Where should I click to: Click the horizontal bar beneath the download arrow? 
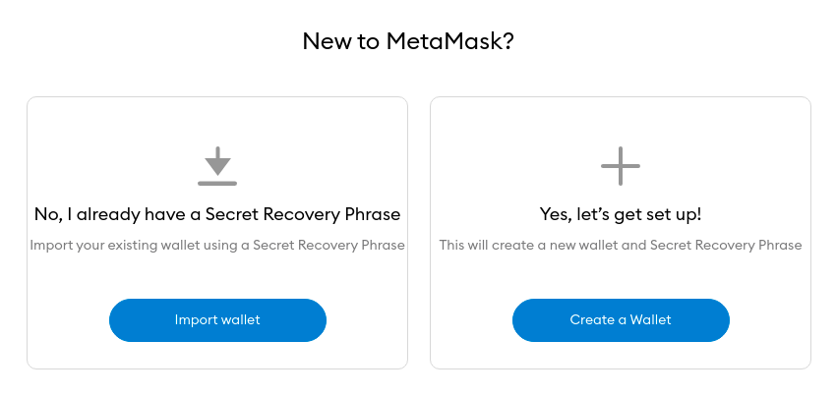[x=217, y=183]
